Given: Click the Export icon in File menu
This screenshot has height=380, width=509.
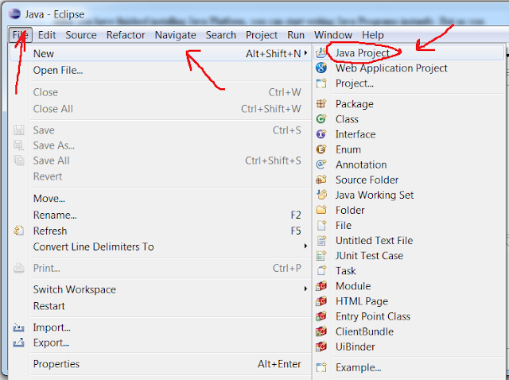Looking at the screenshot, I should (18, 343).
